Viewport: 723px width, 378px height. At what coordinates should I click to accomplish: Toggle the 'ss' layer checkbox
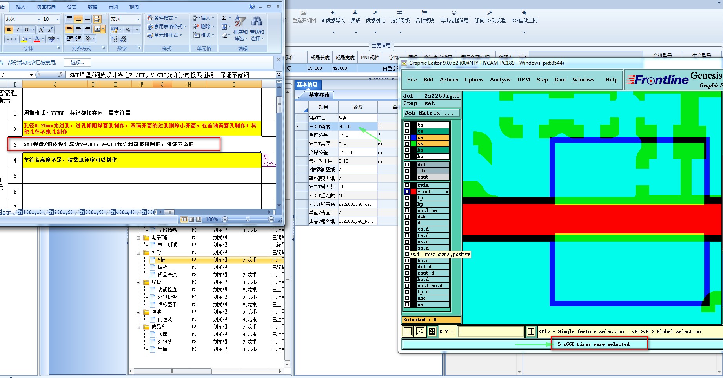(x=407, y=144)
